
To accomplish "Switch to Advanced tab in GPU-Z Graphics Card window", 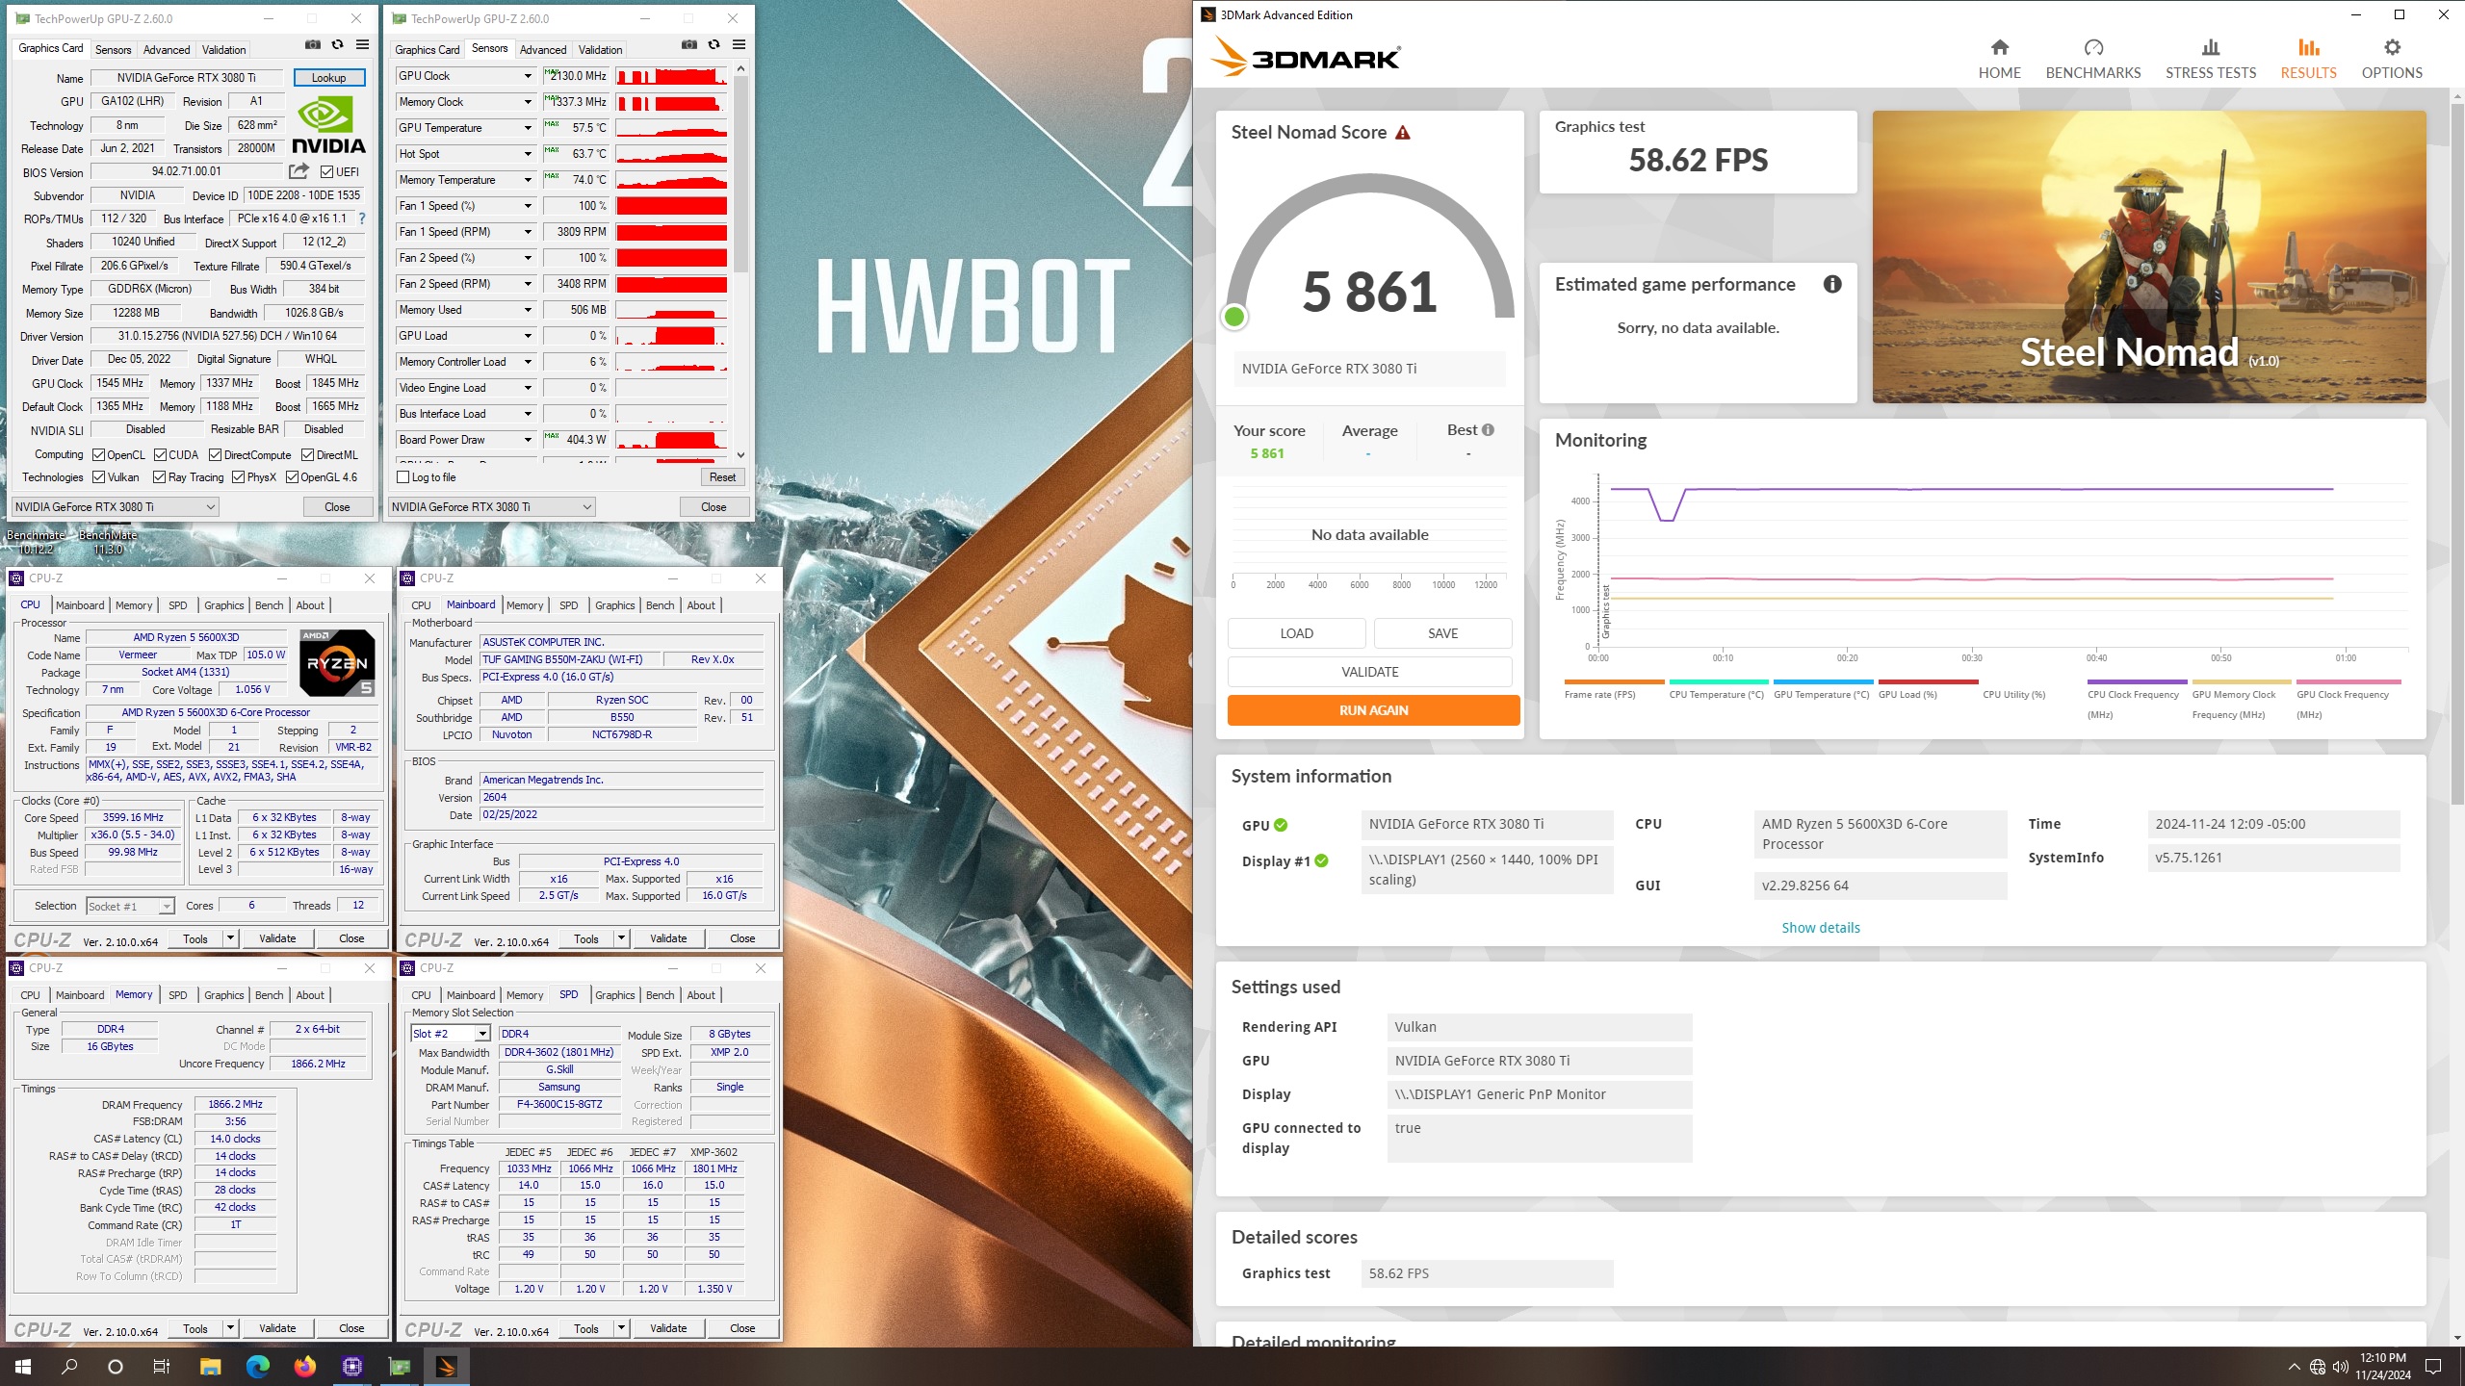I will tap(166, 50).
